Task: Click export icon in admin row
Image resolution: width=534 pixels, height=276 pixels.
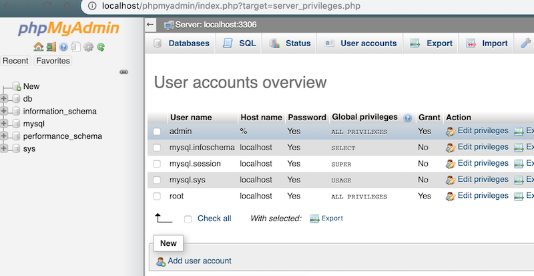Action: 519,132
